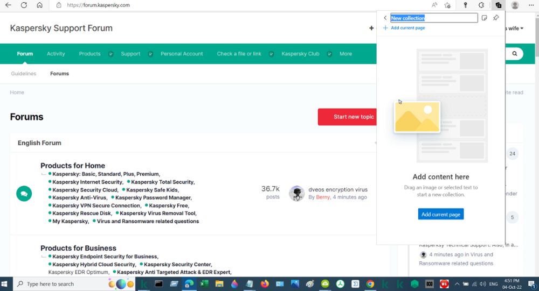Open Kaspersky Security Center subforum
This screenshot has height=291, width=539.
178,264
